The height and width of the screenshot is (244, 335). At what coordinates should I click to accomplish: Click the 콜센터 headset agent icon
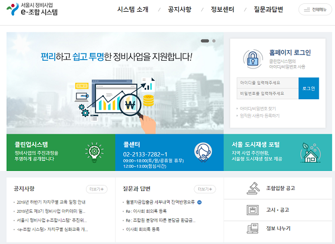tap(202, 150)
